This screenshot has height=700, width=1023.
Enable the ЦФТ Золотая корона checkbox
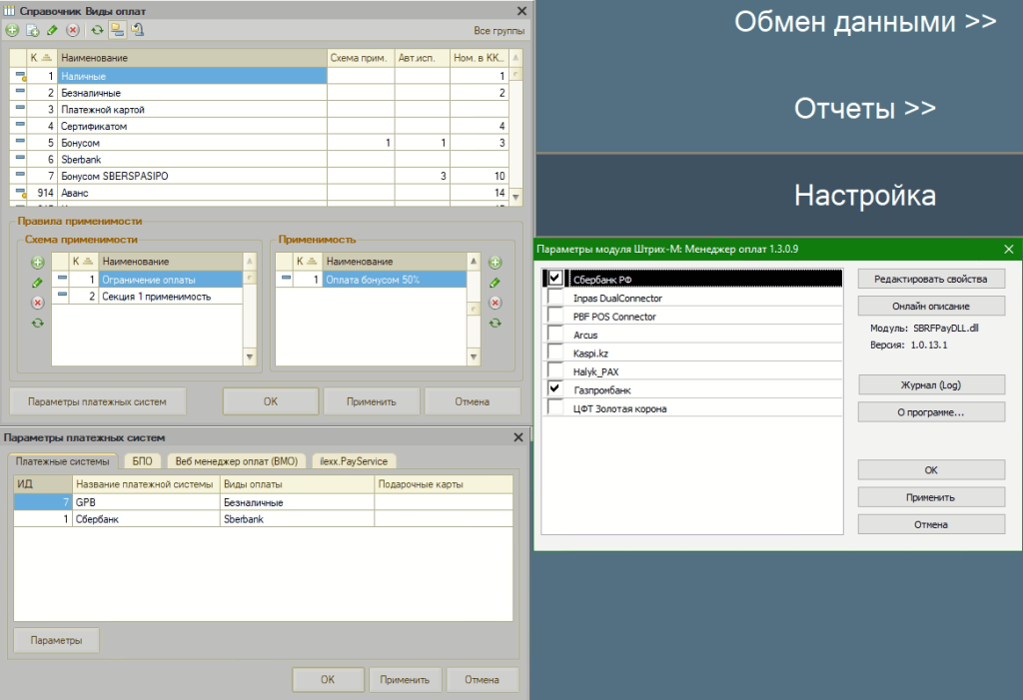tap(555, 407)
